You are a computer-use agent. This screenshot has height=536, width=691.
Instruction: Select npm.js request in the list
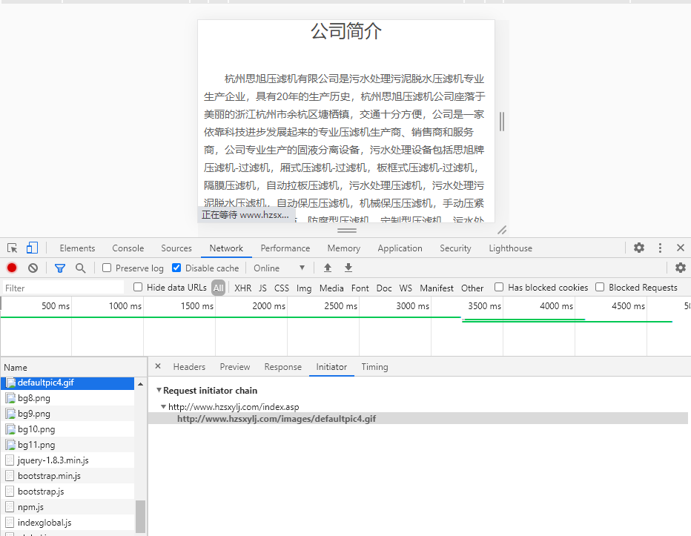click(x=68, y=507)
